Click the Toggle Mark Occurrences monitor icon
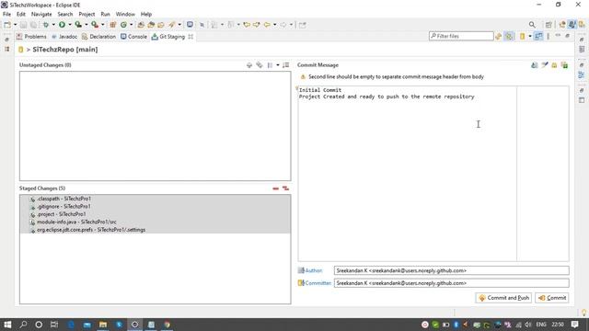The image size is (589, 331). [191, 25]
